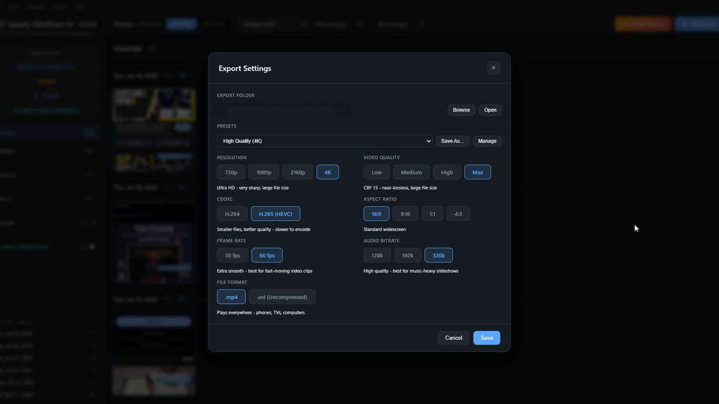Image resolution: width=719 pixels, height=404 pixels.
Task: Set frame rate to 30 fps
Action: (x=233, y=255)
